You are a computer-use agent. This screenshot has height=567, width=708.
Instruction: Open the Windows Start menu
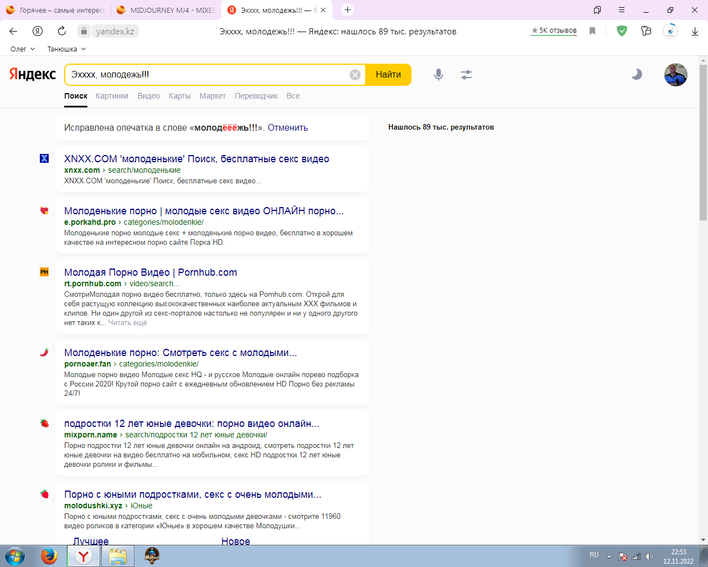click(x=14, y=556)
